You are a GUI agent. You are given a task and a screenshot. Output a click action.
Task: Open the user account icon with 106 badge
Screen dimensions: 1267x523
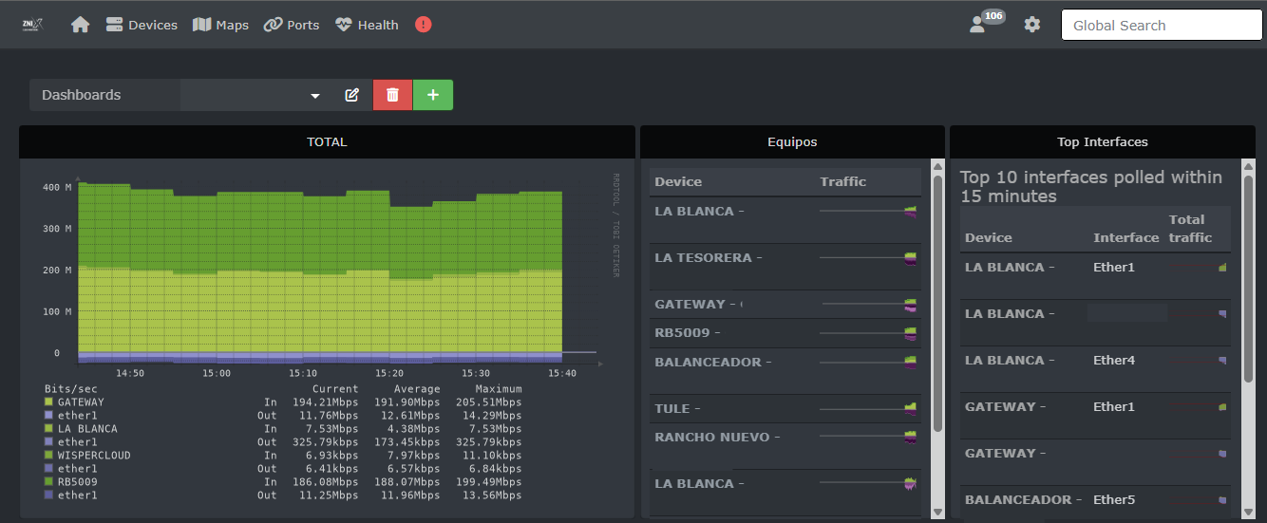(x=979, y=25)
